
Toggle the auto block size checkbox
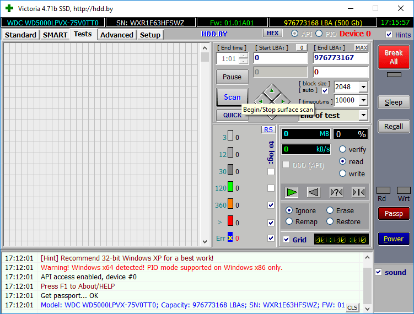(325, 90)
